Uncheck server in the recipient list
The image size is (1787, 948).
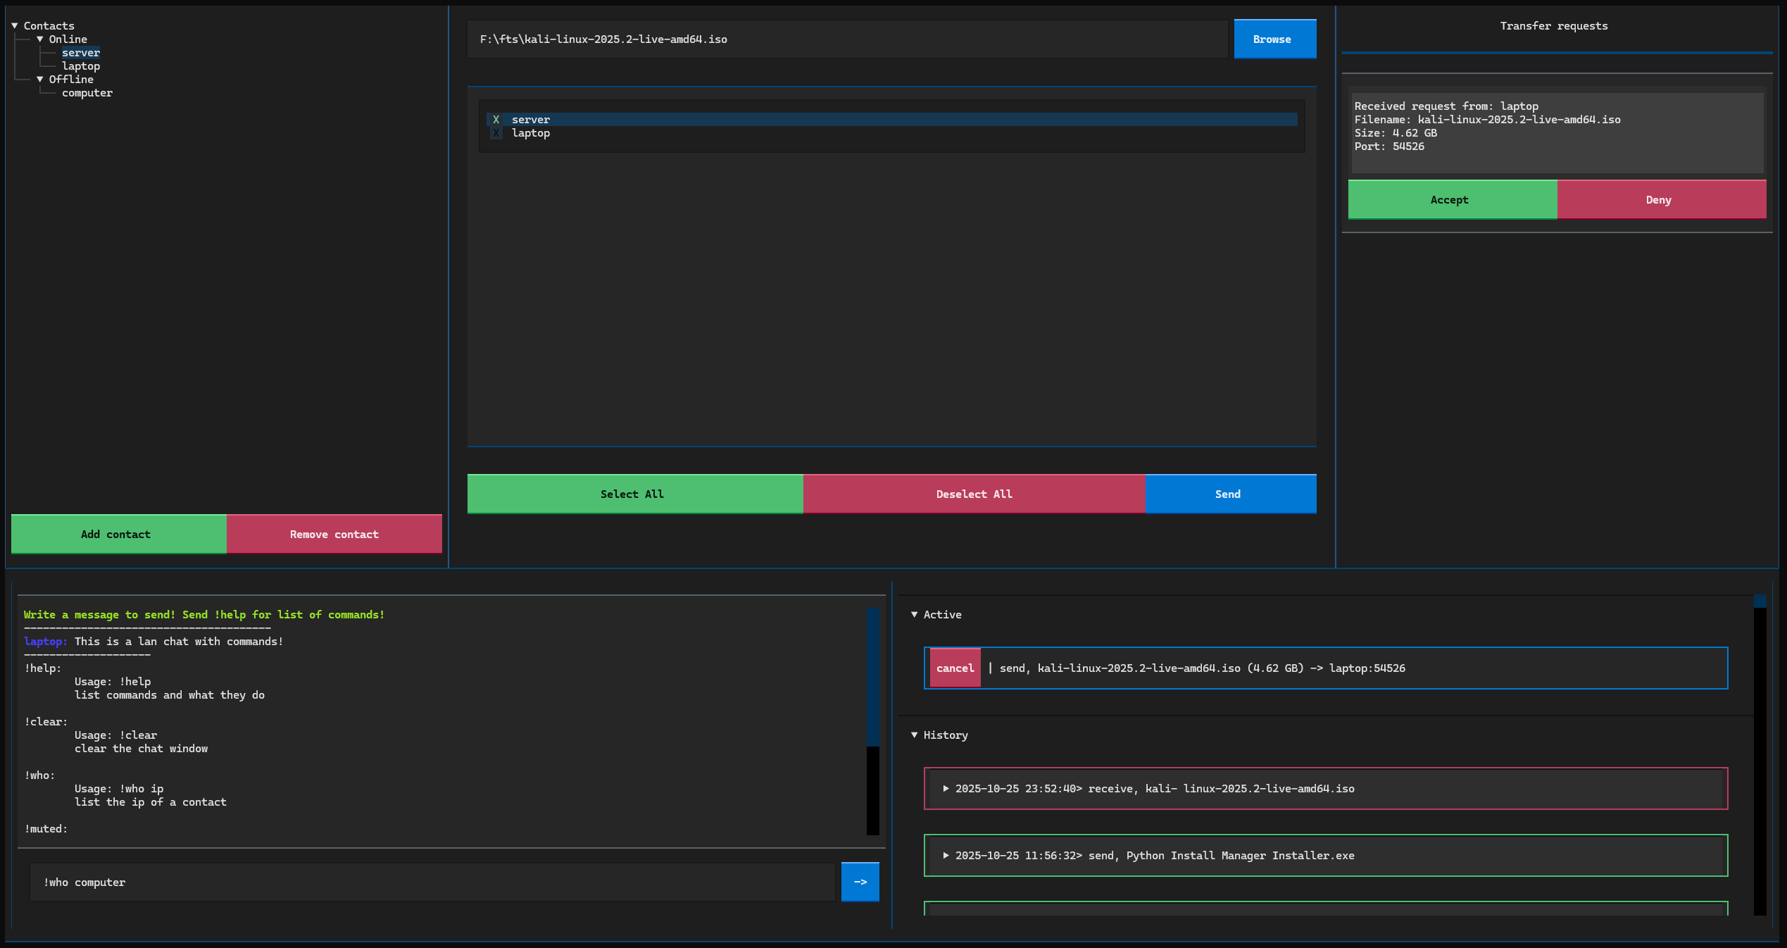click(496, 119)
